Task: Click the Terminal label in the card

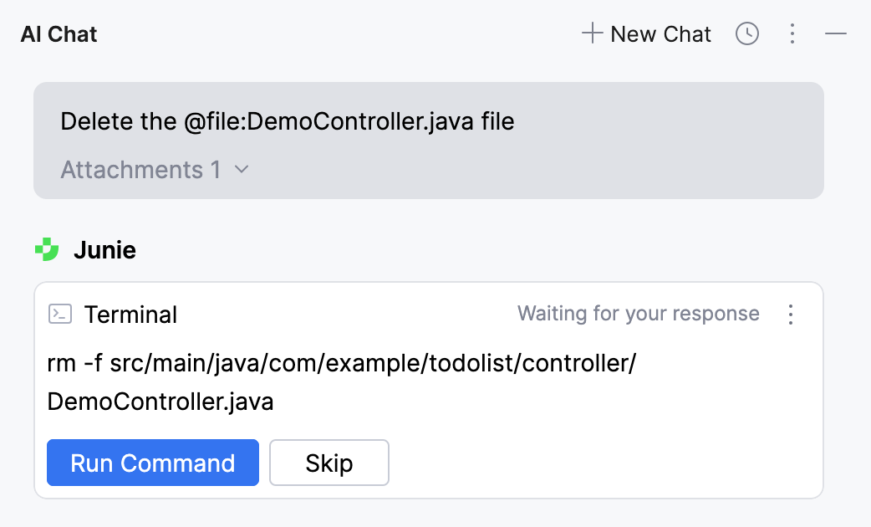Action: (x=130, y=315)
